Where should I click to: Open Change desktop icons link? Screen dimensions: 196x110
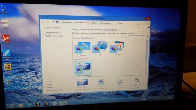click(53, 33)
